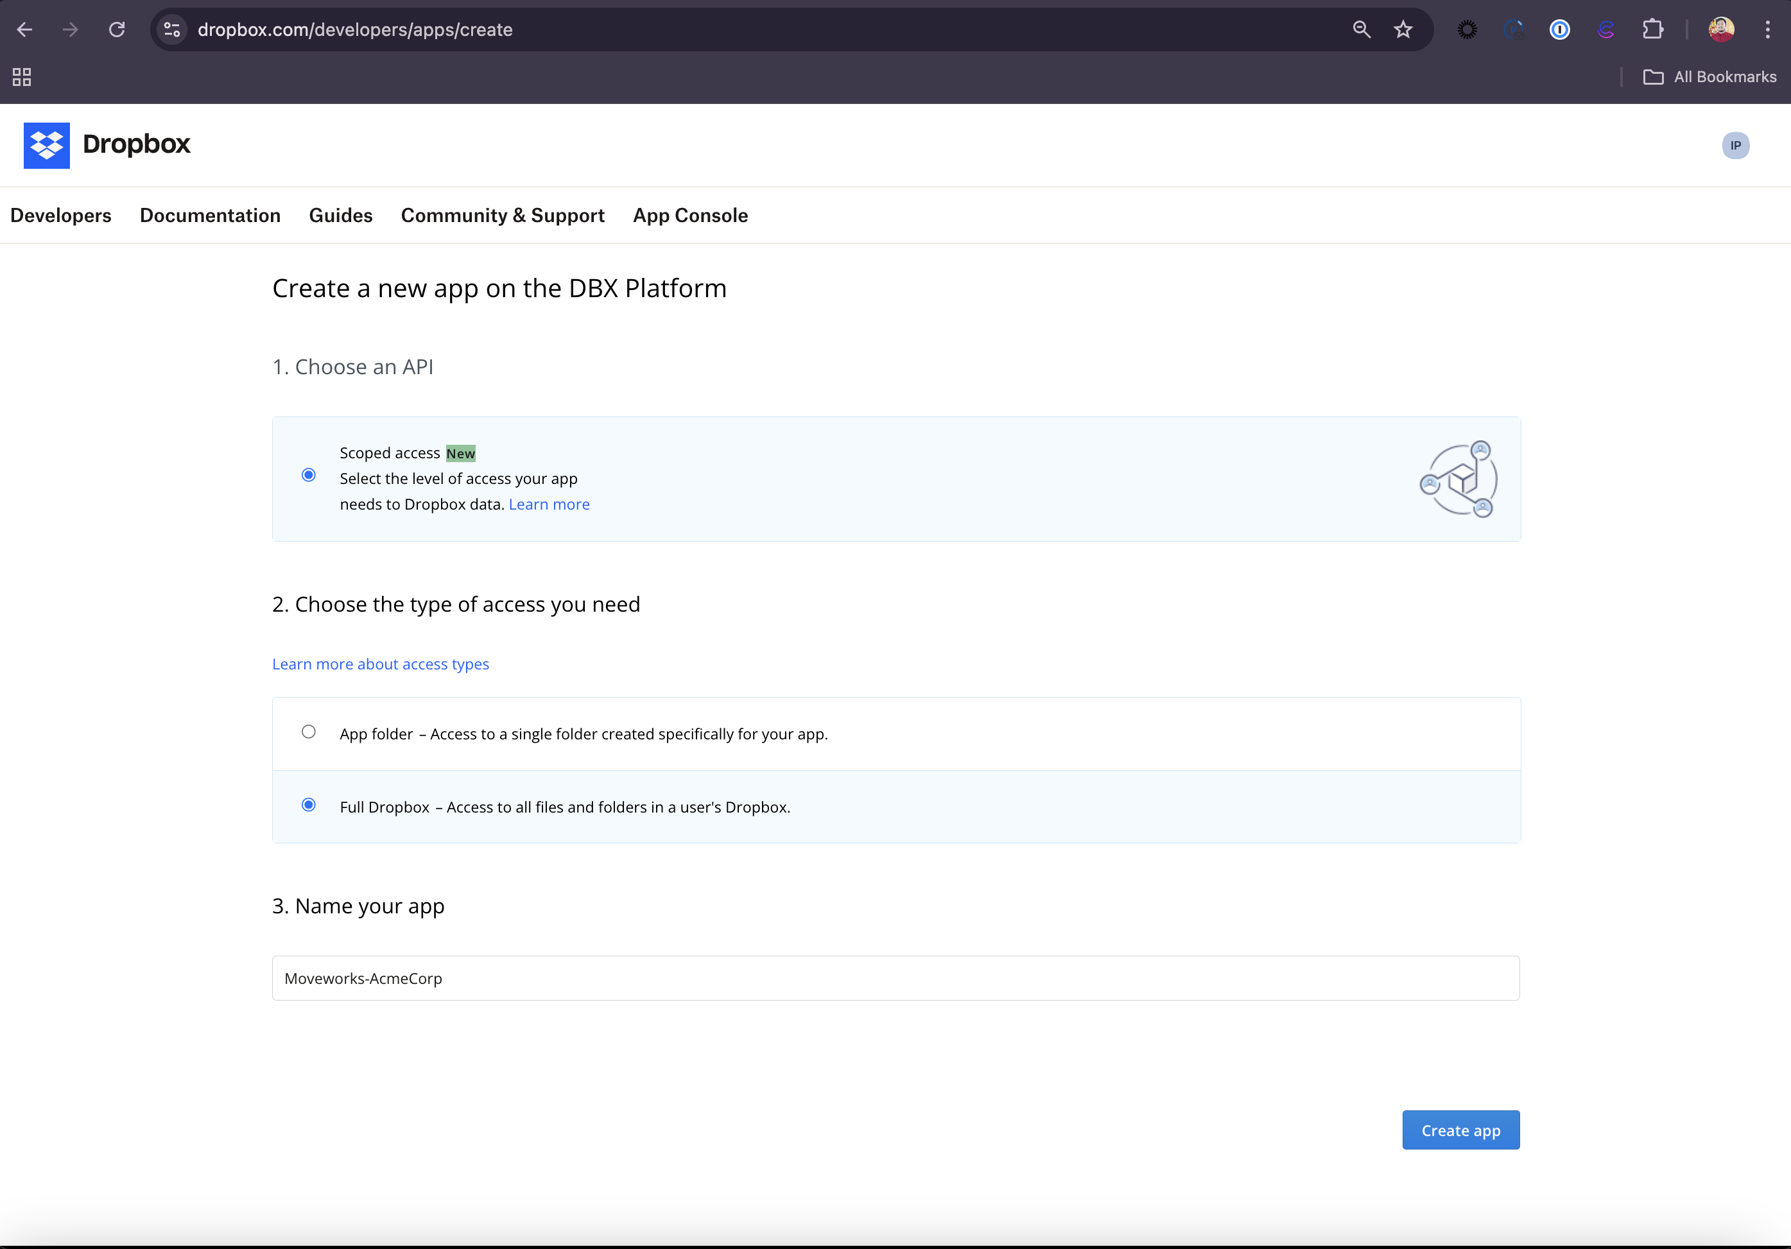Go to the Developers nav item
The image size is (1791, 1249).
pos(61,215)
